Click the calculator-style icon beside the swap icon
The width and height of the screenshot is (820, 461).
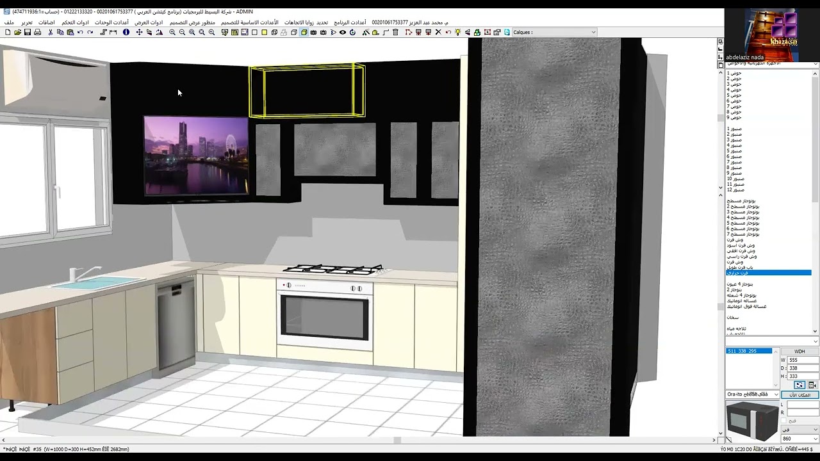[812, 385]
